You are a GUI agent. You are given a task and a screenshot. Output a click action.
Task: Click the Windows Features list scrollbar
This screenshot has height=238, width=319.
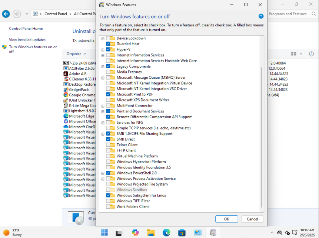[262, 138]
